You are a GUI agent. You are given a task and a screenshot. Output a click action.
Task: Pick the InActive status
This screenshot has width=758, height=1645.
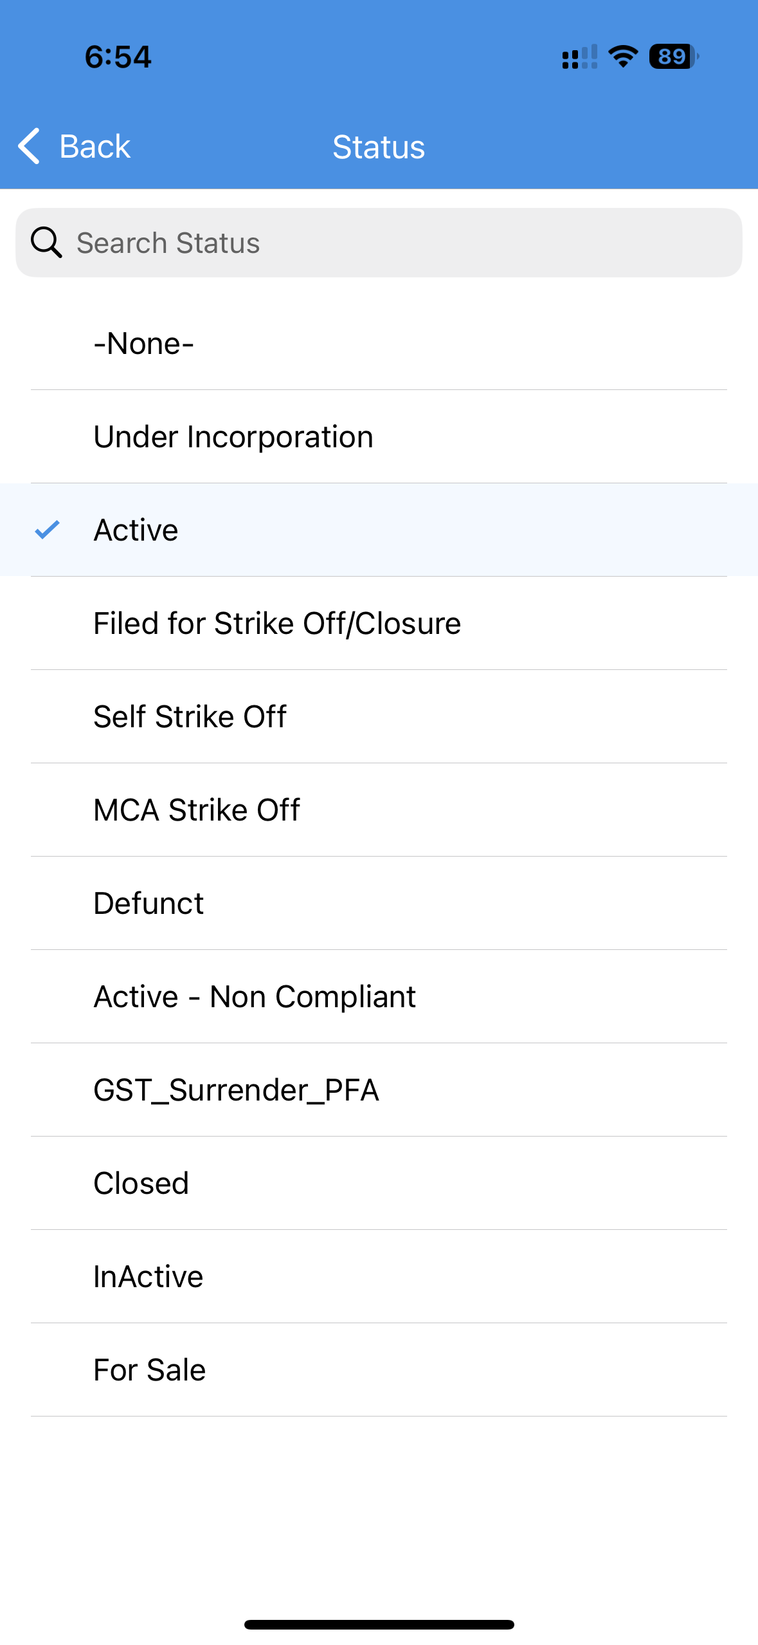click(x=379, y=1276)
